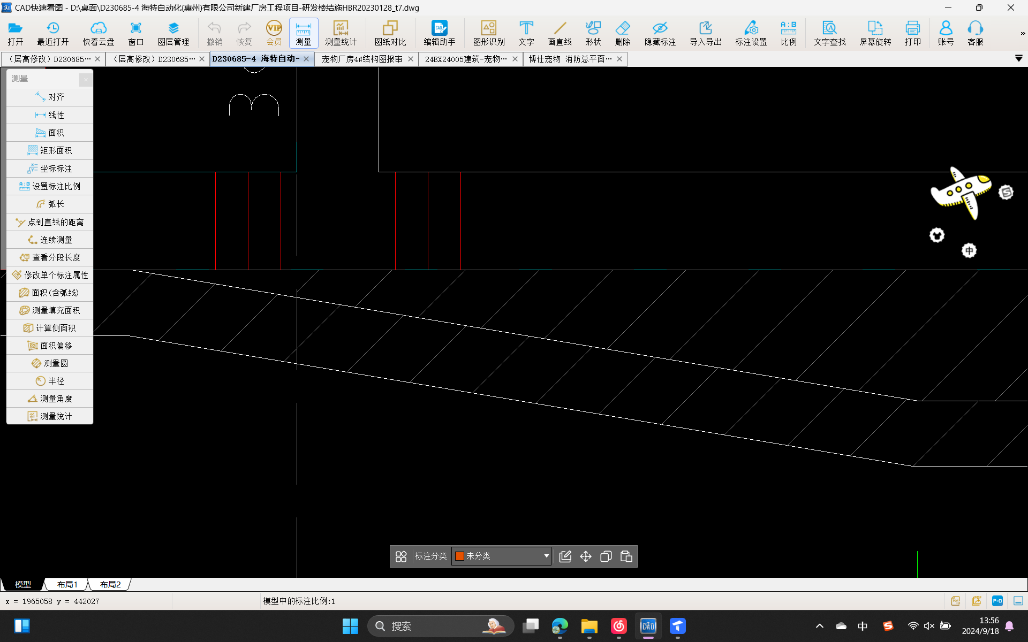
Task: Click orange 未分类 color swatch
Action: pos(459,556)
